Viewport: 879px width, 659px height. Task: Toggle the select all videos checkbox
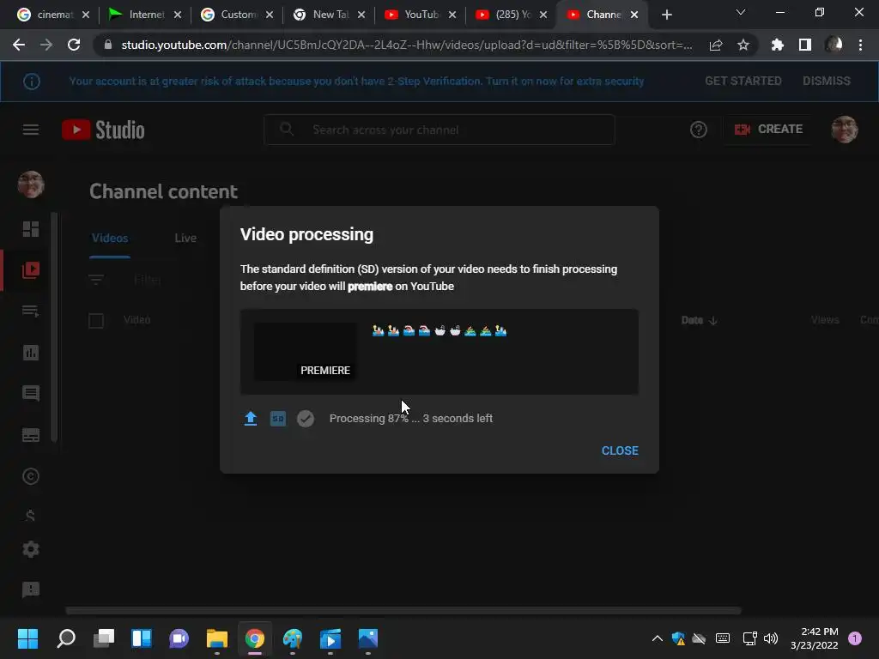(96, 321)
